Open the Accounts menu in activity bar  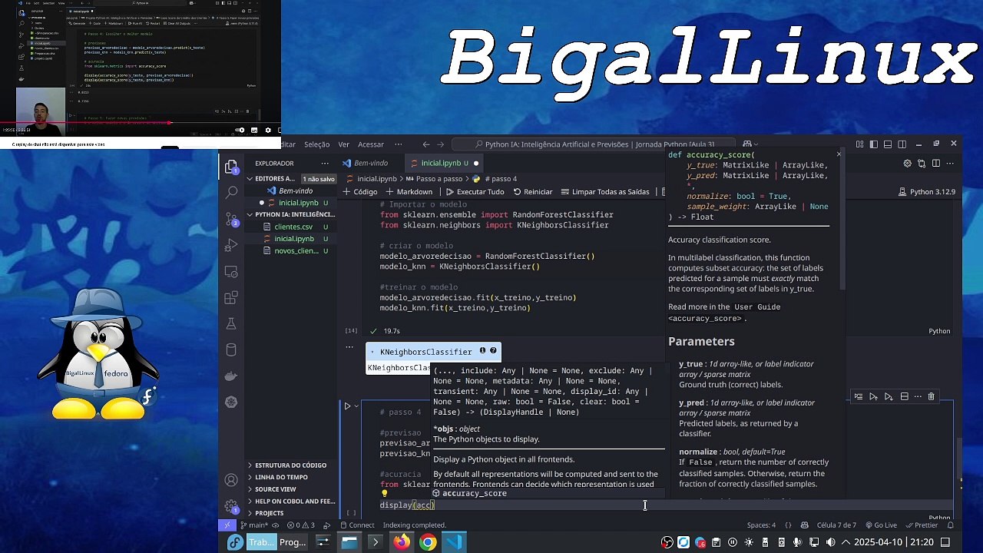pyautogui.click(x=231, y=481)
